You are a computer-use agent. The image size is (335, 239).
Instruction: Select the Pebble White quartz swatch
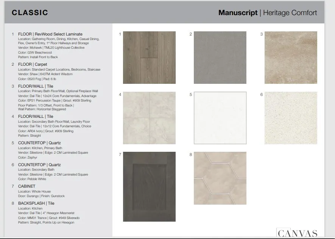[x=291, y=118]
